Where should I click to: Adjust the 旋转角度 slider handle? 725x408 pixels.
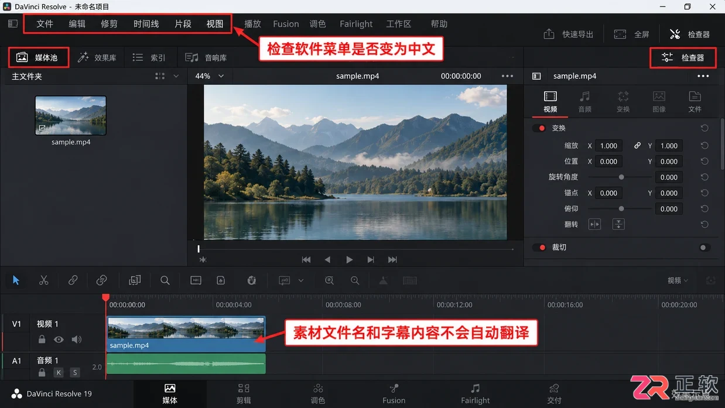click(621, 177)
